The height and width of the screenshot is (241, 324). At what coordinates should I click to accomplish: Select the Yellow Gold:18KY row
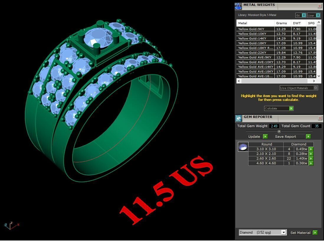(x=276, y=43)
